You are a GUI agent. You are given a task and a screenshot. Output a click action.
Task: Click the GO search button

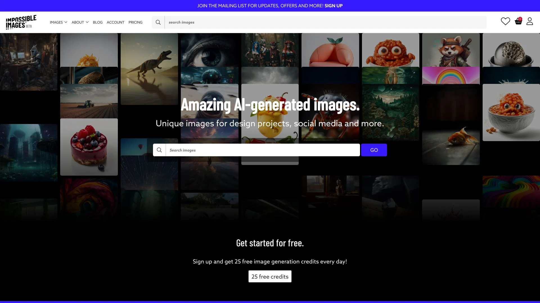[374, 150]
